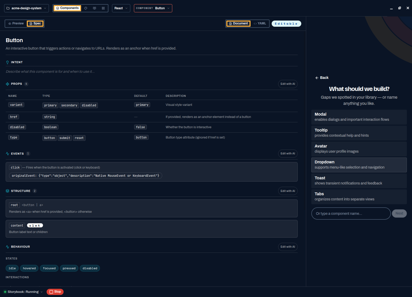Click the back arrow in the side panel

click(317, 78)
